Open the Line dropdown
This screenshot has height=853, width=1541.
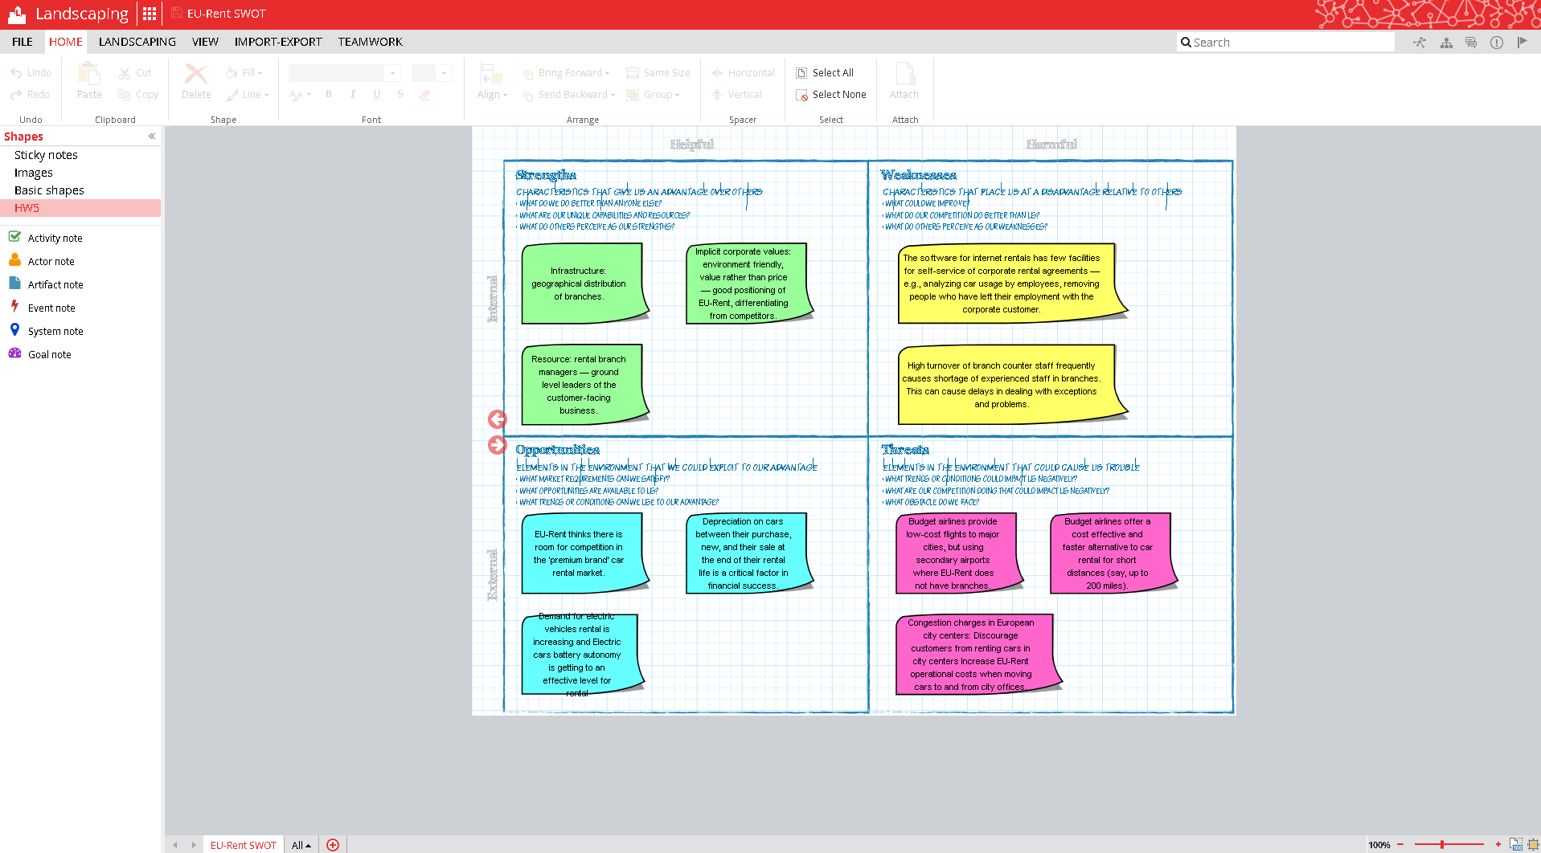point(247,95)
